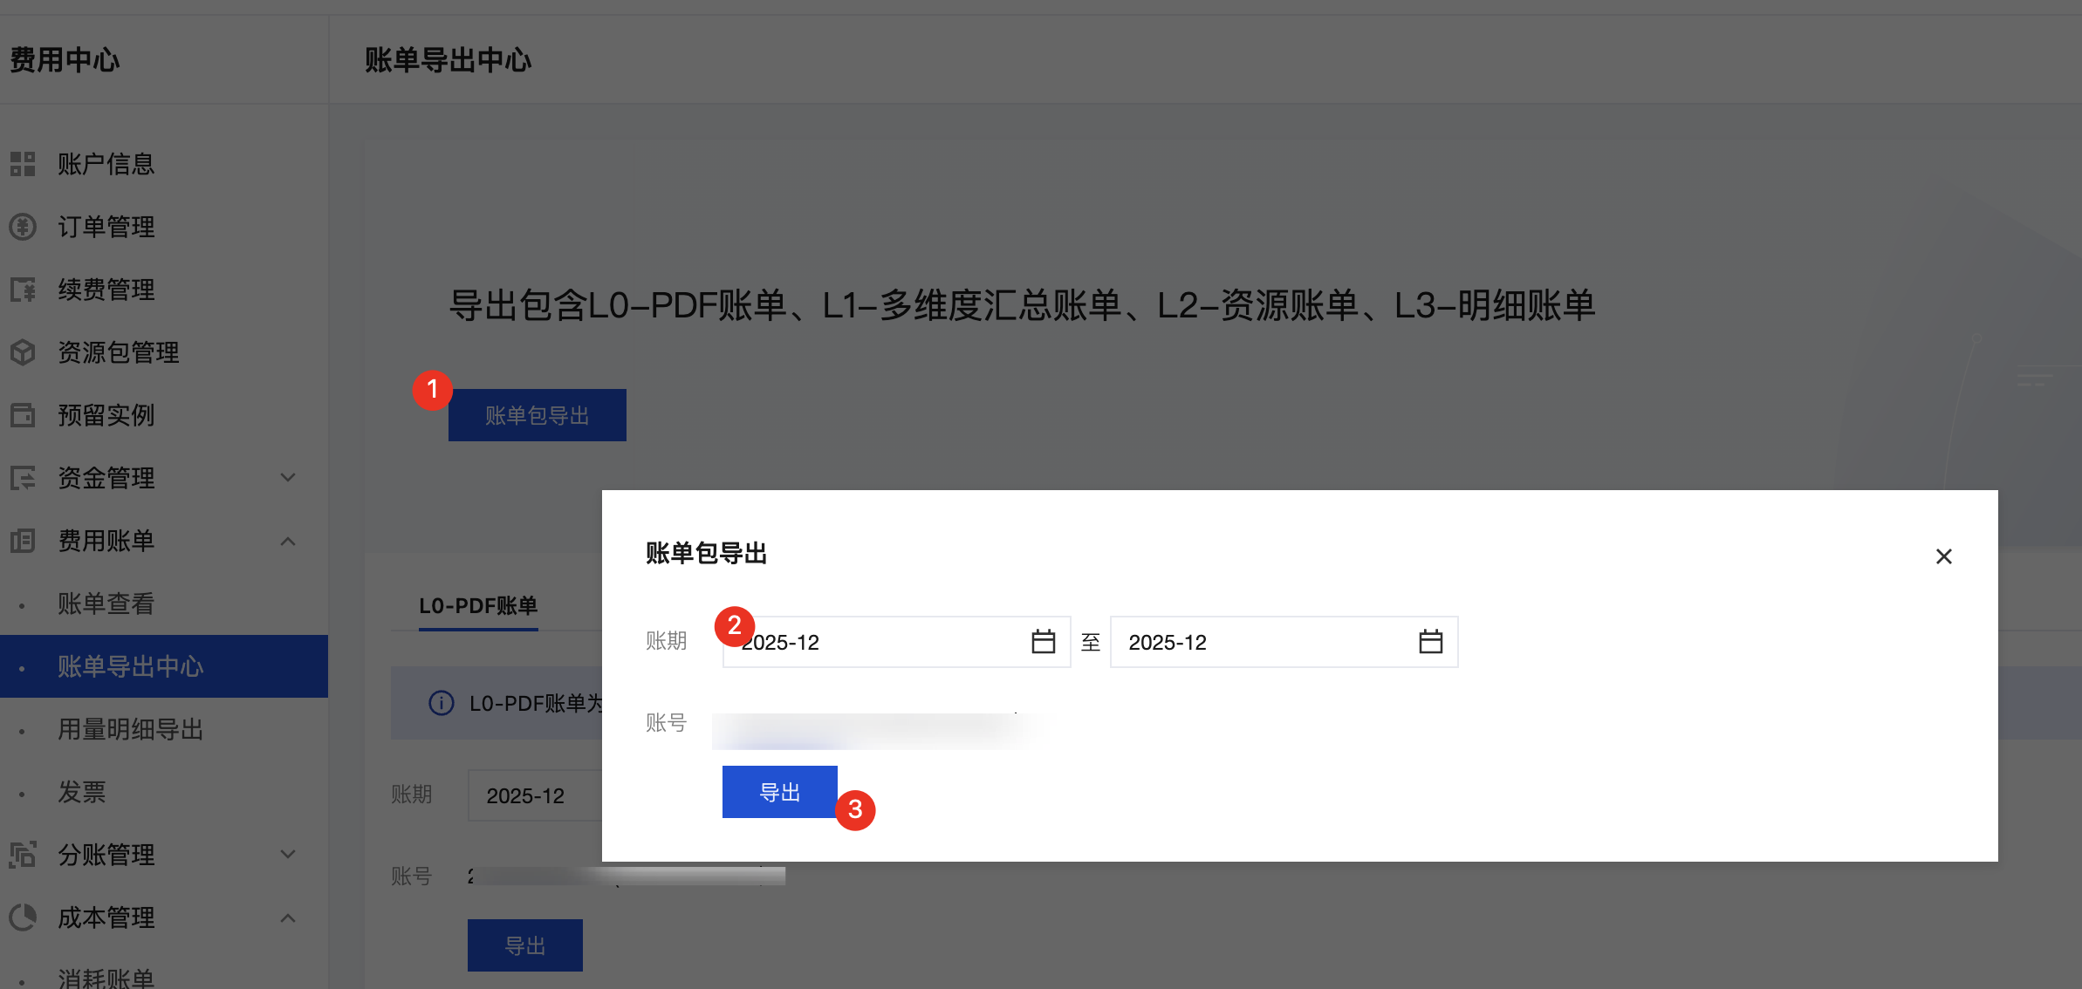Expand the 分账管理 menu chevron
The height and width of the screenshot is (989, 2082).
tap(288, 855)
